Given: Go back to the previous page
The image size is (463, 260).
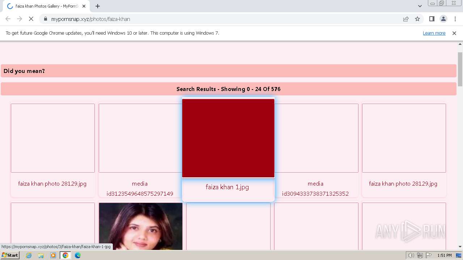Looking at the screenshot, I should tap(8, 19).
